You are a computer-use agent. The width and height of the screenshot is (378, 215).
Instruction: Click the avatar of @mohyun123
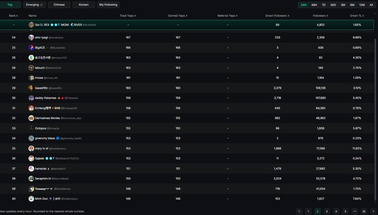(31, 58)
